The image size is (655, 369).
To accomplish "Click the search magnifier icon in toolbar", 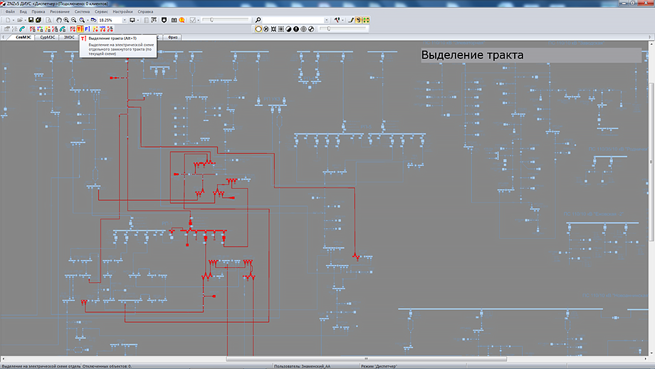I will click(x=258, y=20).
